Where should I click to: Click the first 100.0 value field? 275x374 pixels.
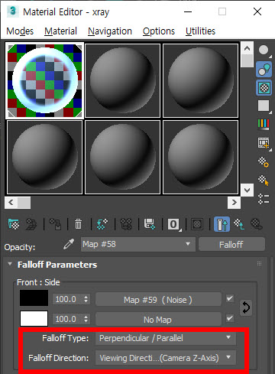point(67,299)
